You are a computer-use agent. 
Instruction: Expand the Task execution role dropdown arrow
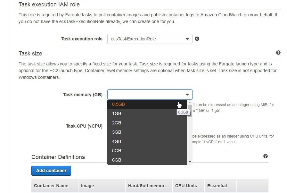[187, 39]
